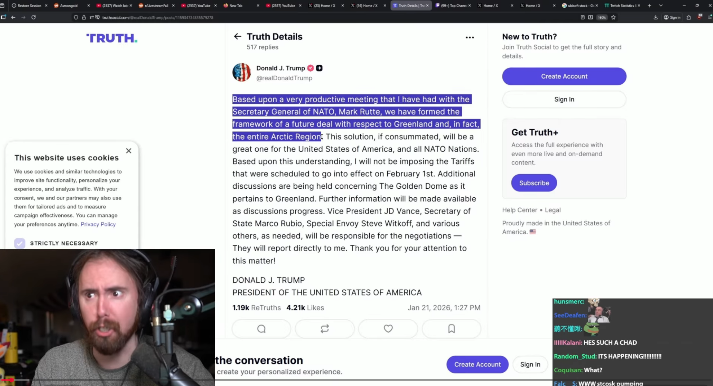Open the Legal link
Viewport: 713px width, 386px height.
click(x=553, y=210)
